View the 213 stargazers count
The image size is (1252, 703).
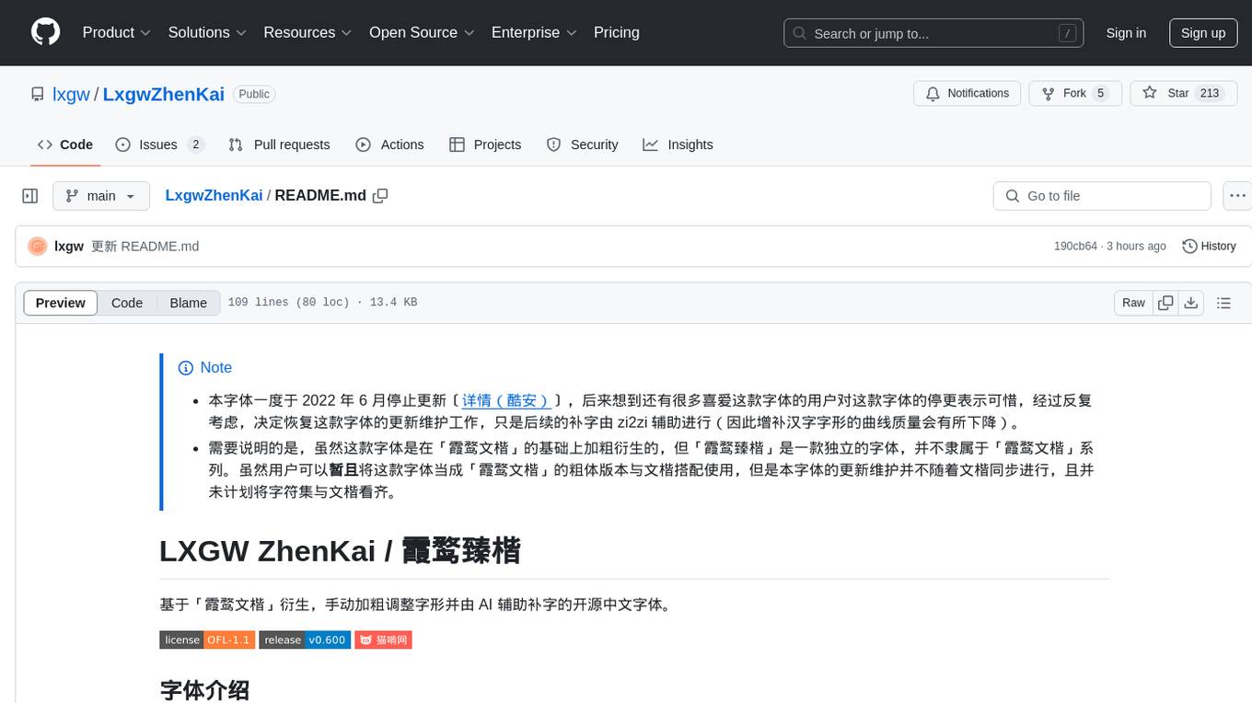1209,94
